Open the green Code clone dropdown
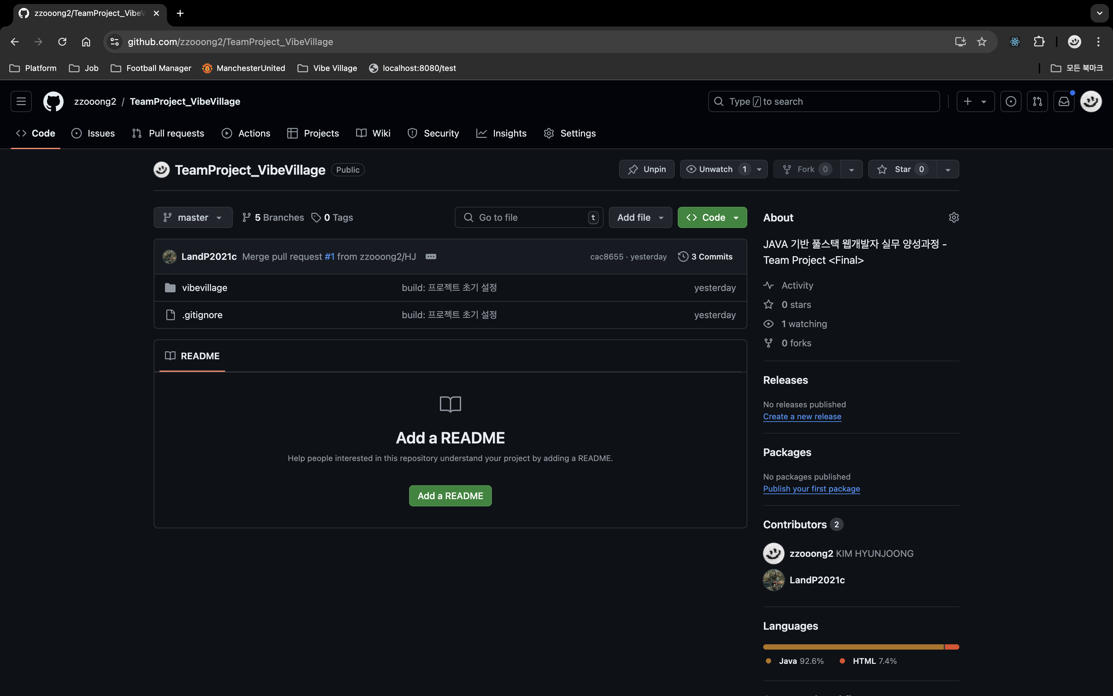This screenshot has width=1113, height=696. [712, 217]
